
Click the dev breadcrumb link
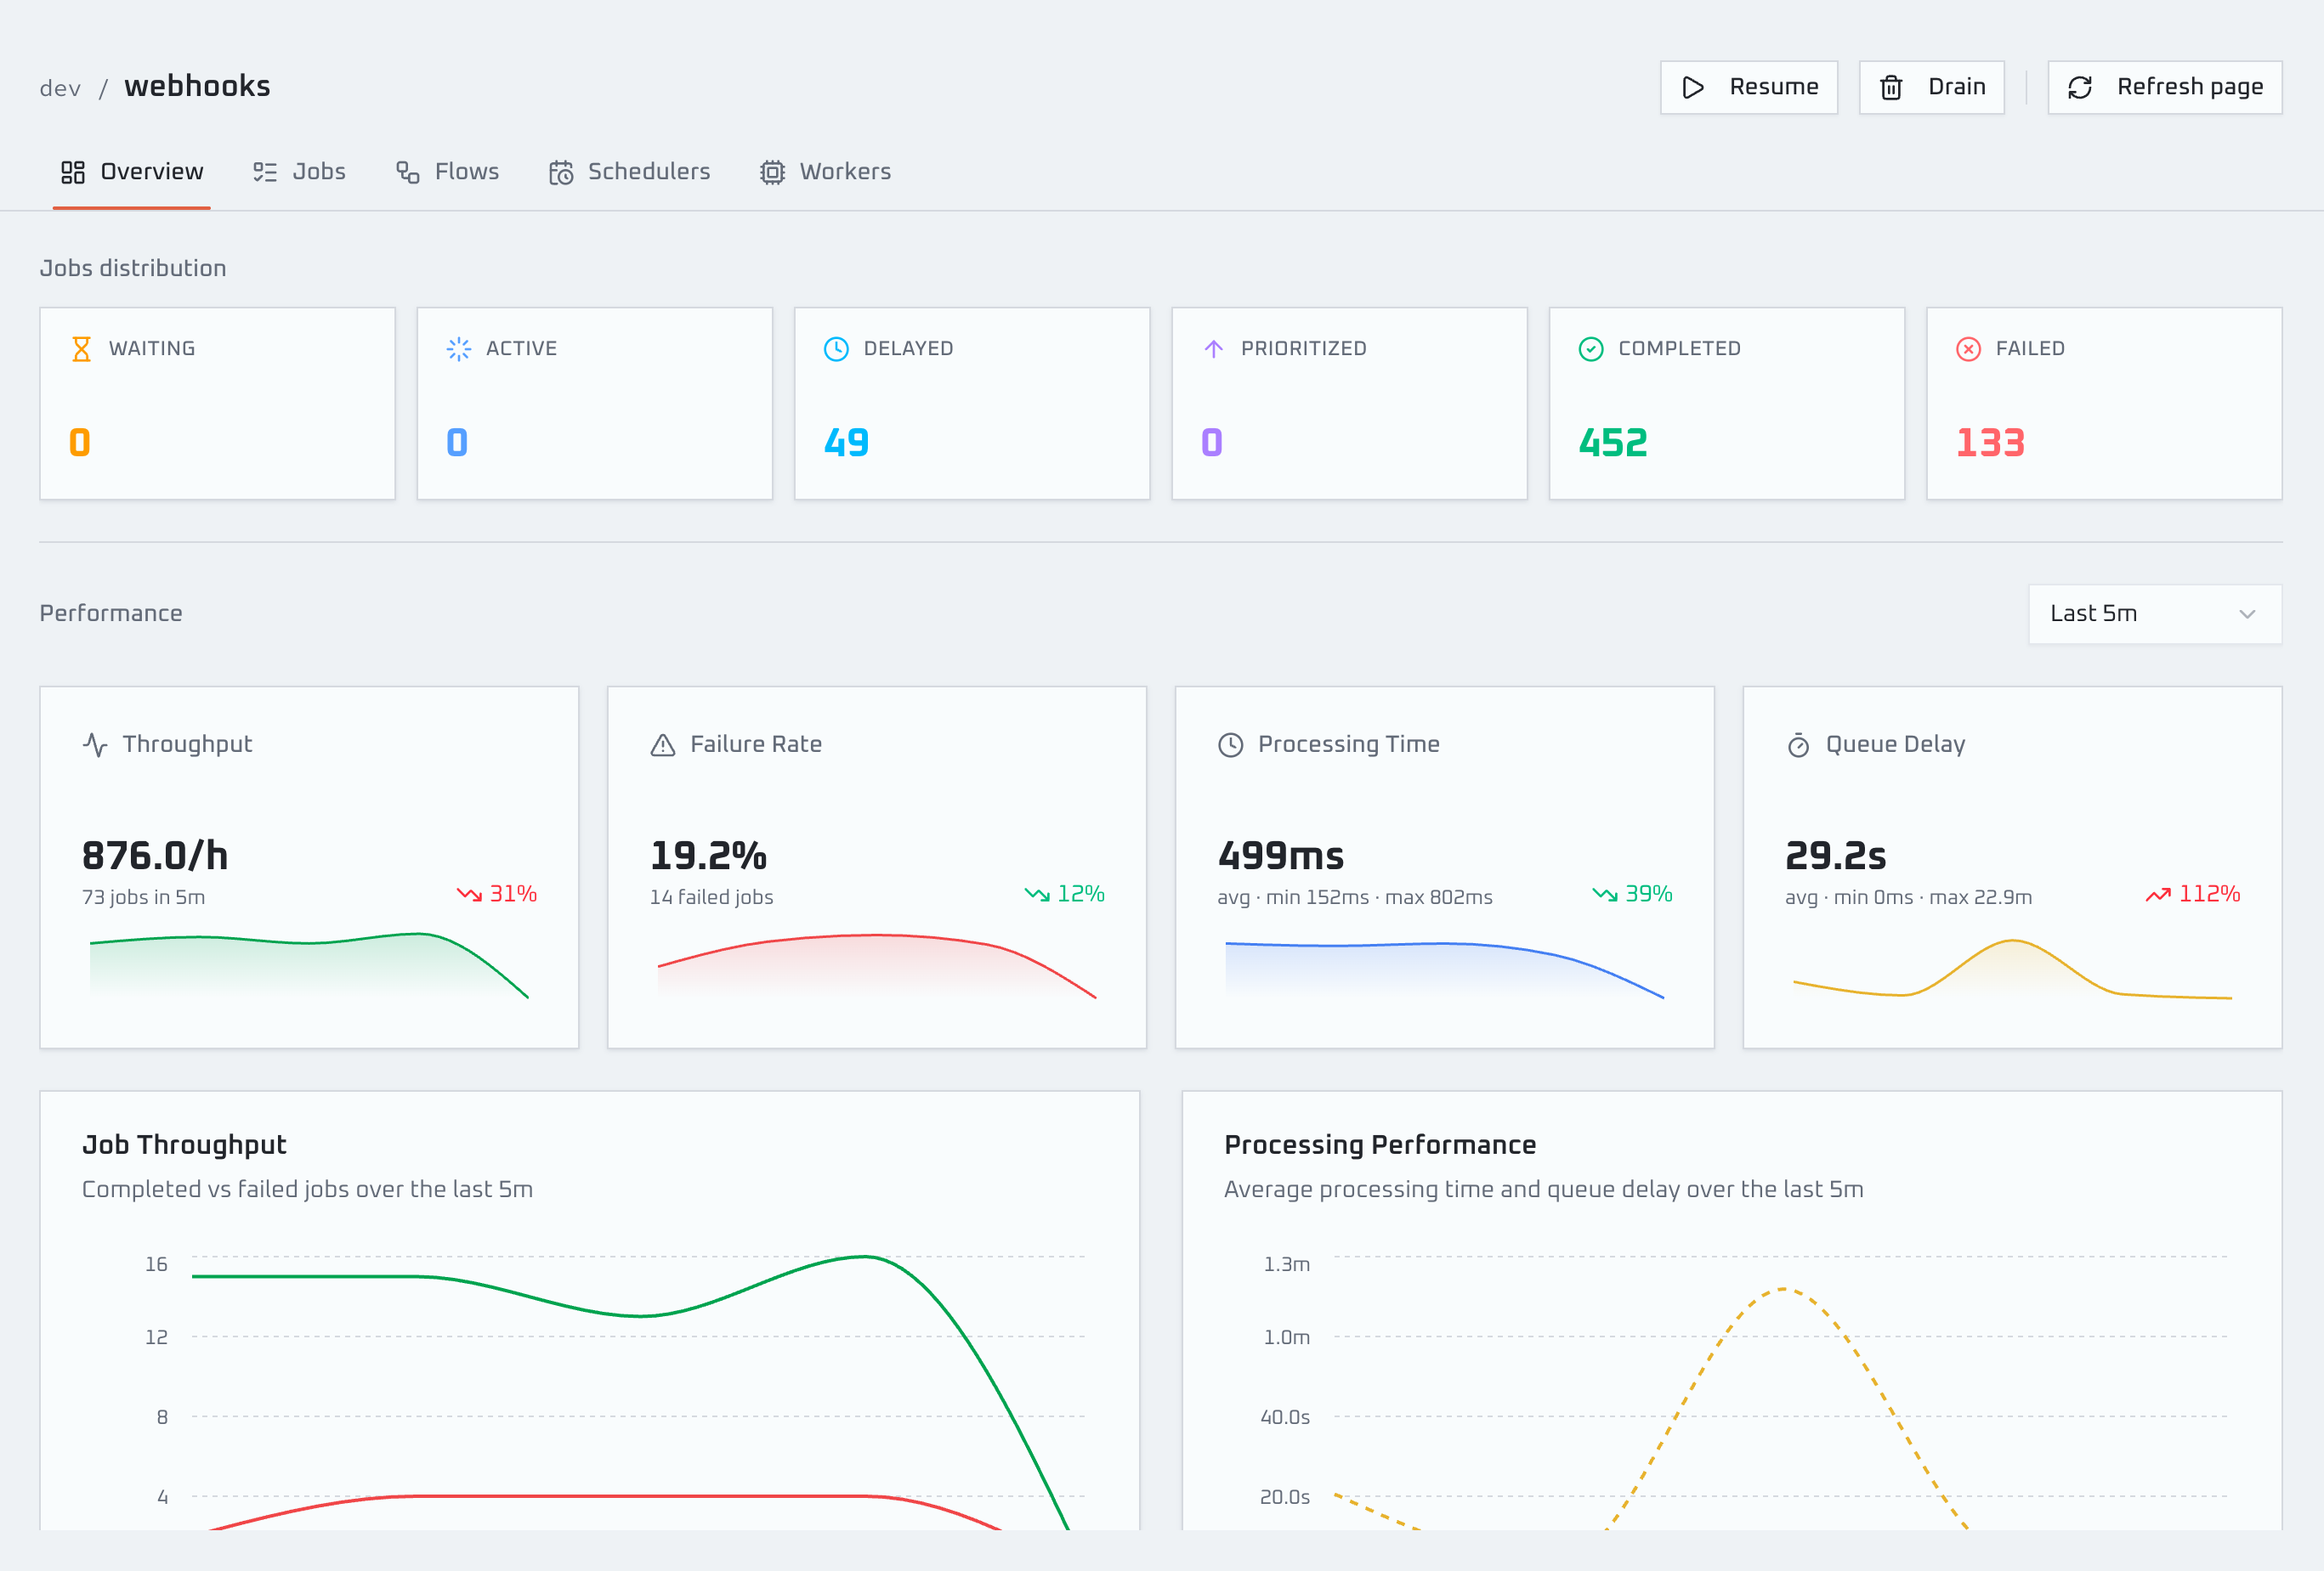[x=60, y=88]
